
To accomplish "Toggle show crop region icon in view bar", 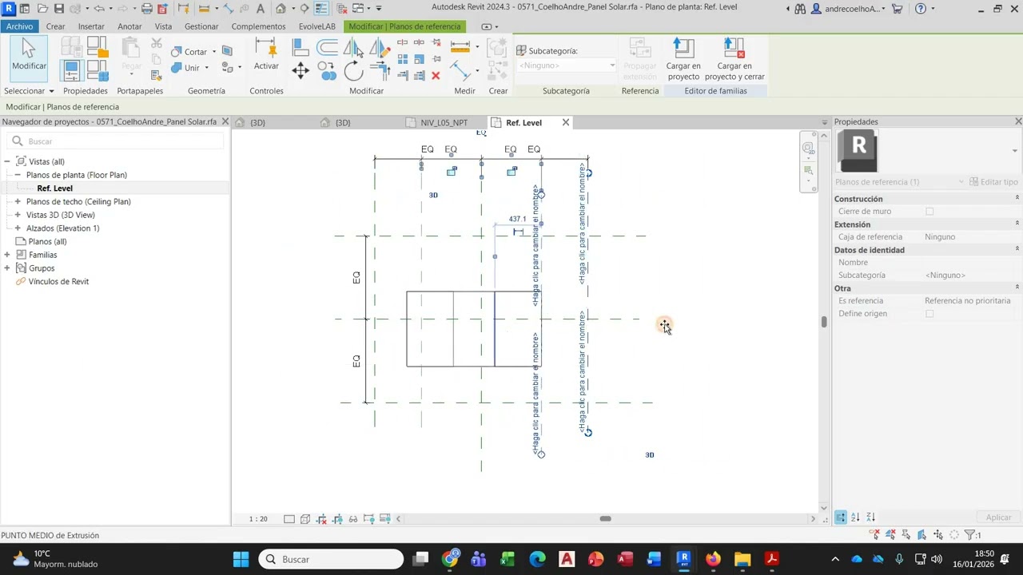I will (336, 519).
